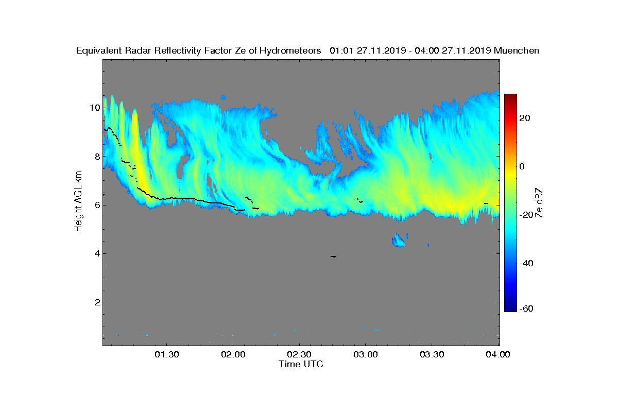Click the 'Height AGL km' axis label
Screen dimensions: 618x412
78,202
